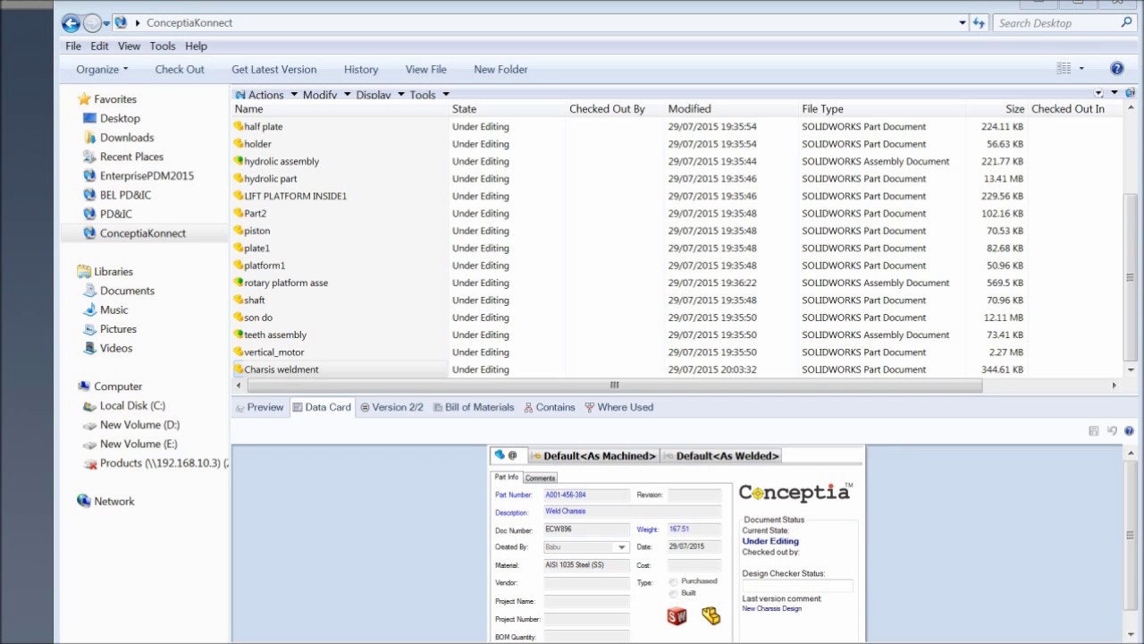Open the Actions dropdown menu
Image resolution: width=1144 pixels, height=644 pixels.
coord(266,94)
